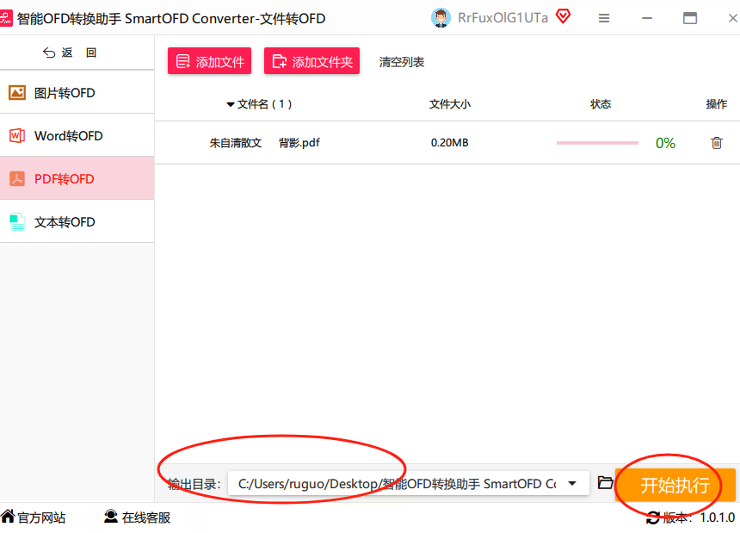
Task: Clear the list with 清空列表
Action: tap(402, 62)
